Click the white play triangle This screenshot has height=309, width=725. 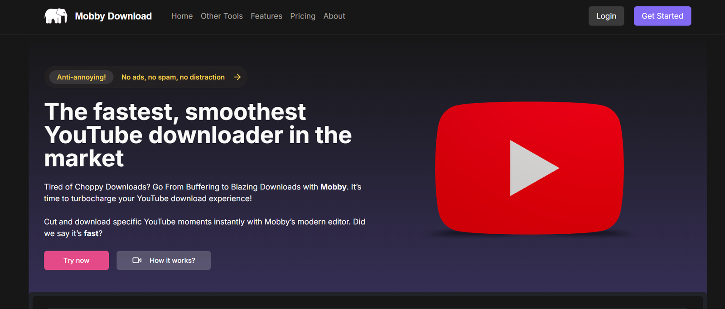coord(530,168)
